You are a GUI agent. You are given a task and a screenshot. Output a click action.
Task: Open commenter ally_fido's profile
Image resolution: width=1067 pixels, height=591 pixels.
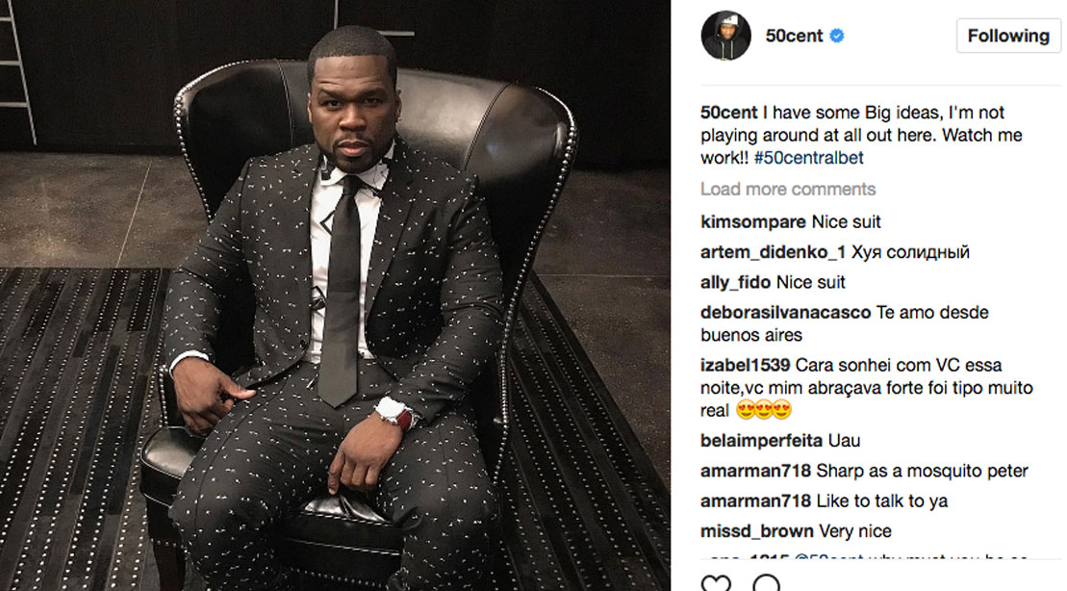tap(736, 282)
